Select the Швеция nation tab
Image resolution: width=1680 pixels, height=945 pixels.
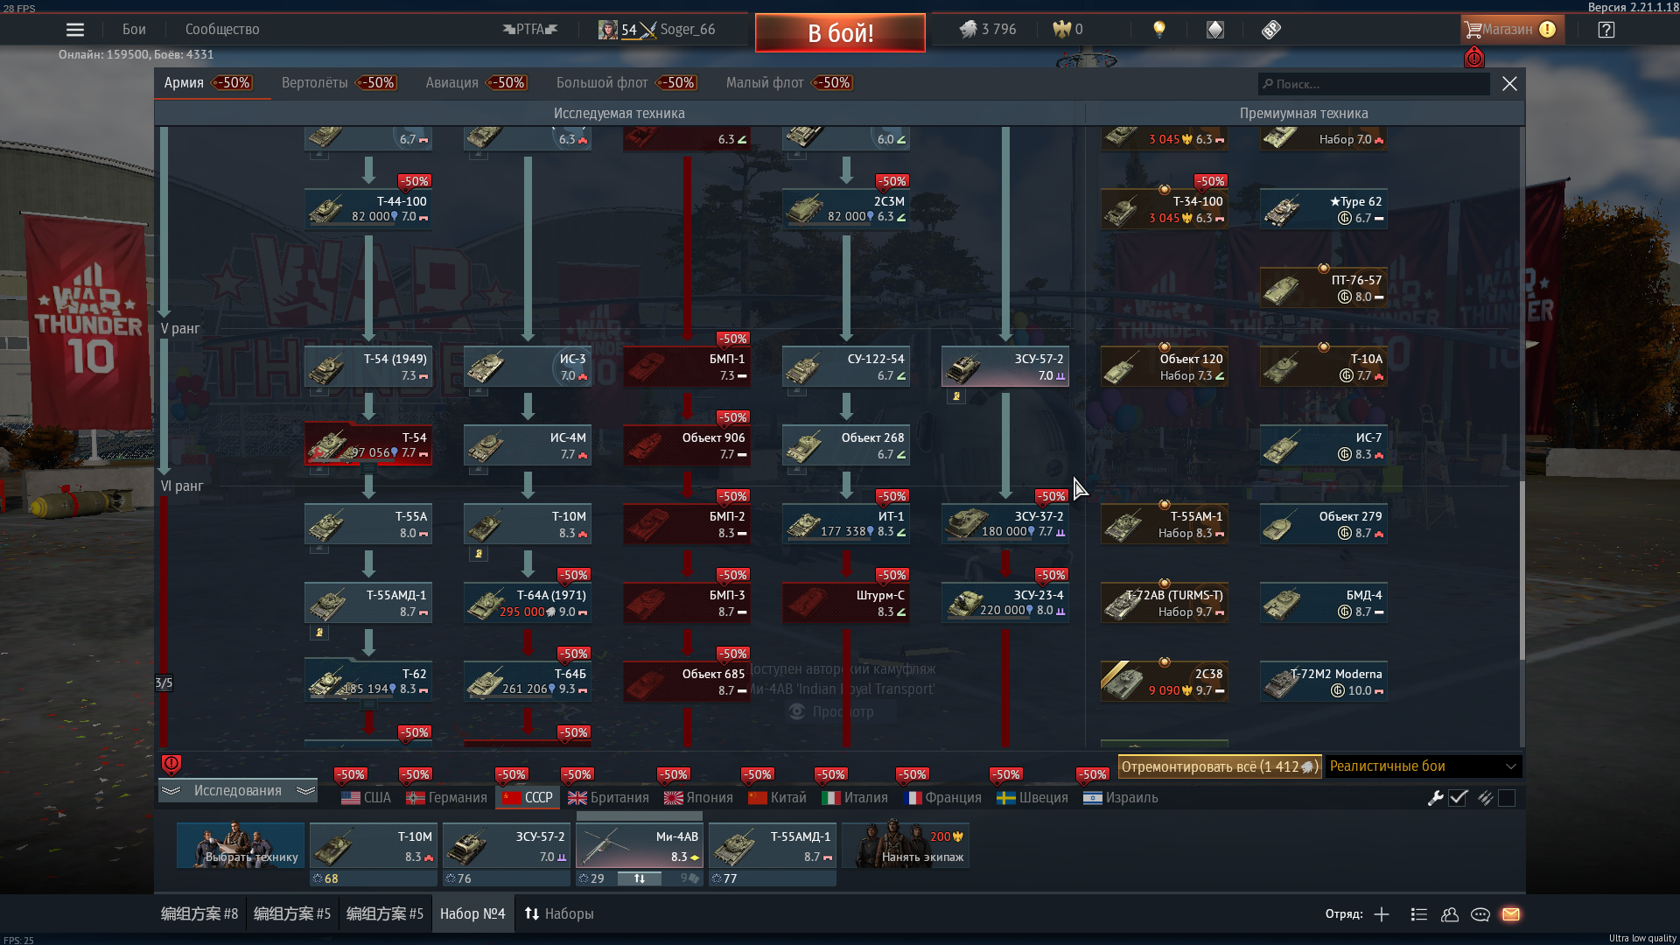1032,798
